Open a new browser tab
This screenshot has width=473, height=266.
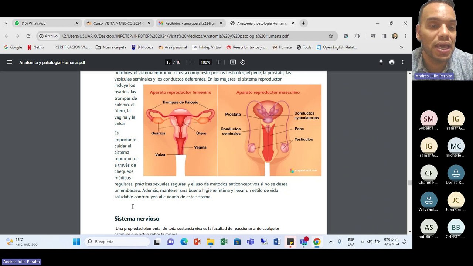click(x=303, y=23)
